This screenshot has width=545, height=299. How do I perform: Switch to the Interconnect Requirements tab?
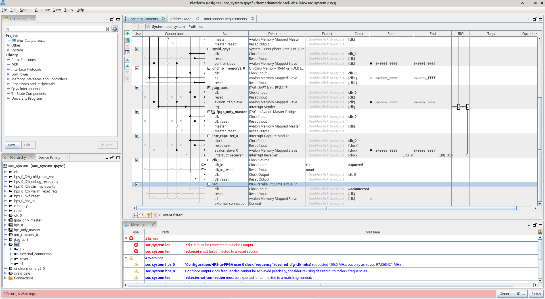pos(225,19)
